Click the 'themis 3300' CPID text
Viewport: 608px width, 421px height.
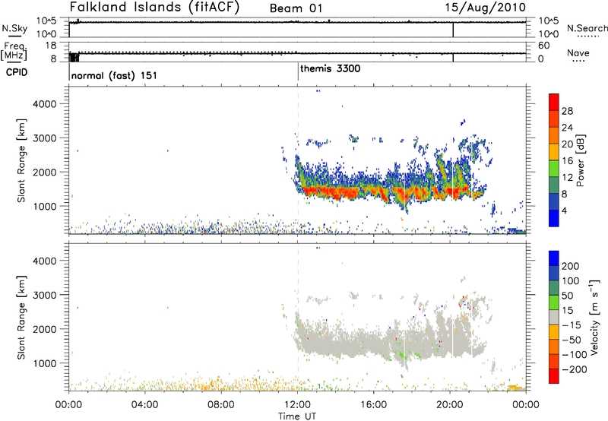(331, 68)
